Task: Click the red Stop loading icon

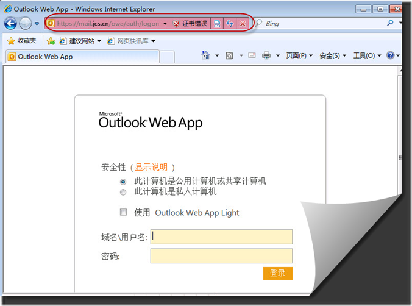Action: tap(243, 24)
